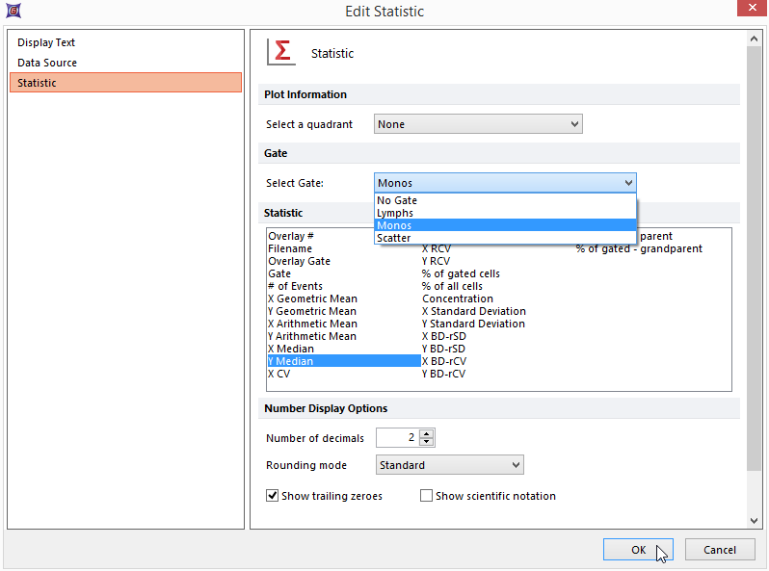Pick No Gate from the gate list
The width and height of the screenshot is (769, 571).
[x=397, y=200]
